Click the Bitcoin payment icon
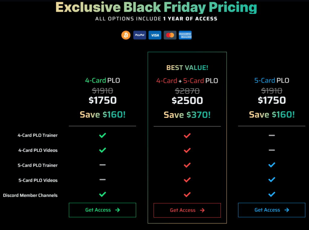The image size is (309, 230). [x=126, y=35]
